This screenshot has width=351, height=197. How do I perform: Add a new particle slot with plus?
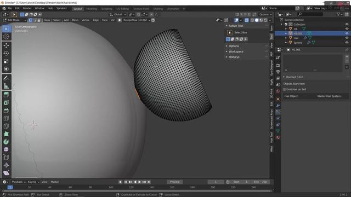347,57
